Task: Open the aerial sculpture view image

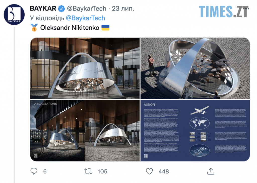Action: pos(195,68)
